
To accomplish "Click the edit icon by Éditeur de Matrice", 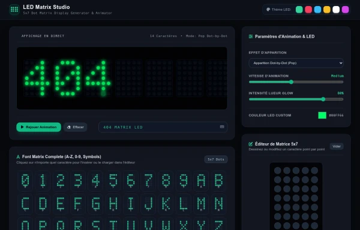I will point(251,144).
